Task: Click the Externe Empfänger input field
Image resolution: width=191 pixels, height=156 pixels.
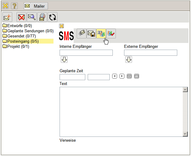Action: point(151,53)
